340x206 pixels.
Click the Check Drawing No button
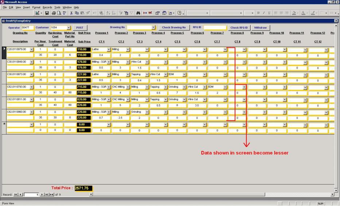[174, 28]
